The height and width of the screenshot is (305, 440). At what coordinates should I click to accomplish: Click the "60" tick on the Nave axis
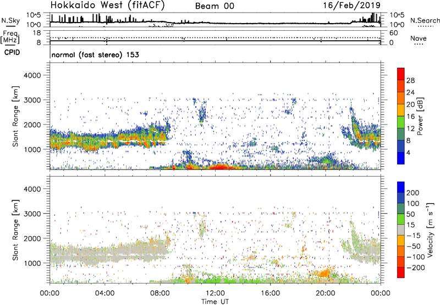(x=394, y=33)
